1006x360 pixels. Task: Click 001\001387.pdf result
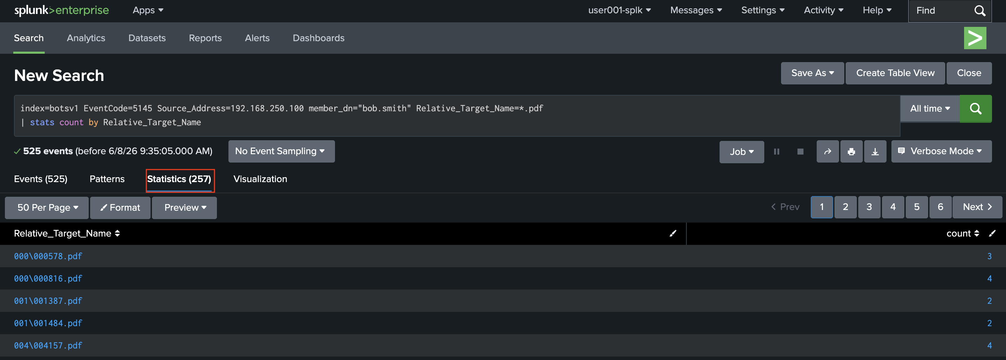pyautogui.click(x=48, y=301)
